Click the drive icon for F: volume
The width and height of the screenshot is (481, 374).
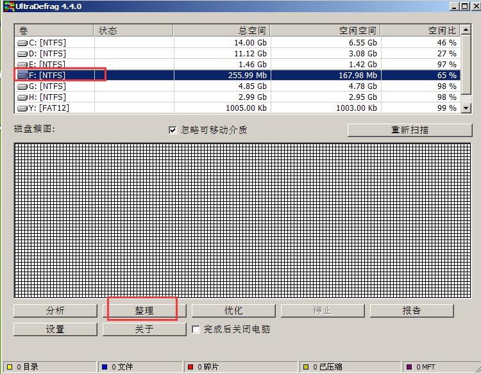22,76
